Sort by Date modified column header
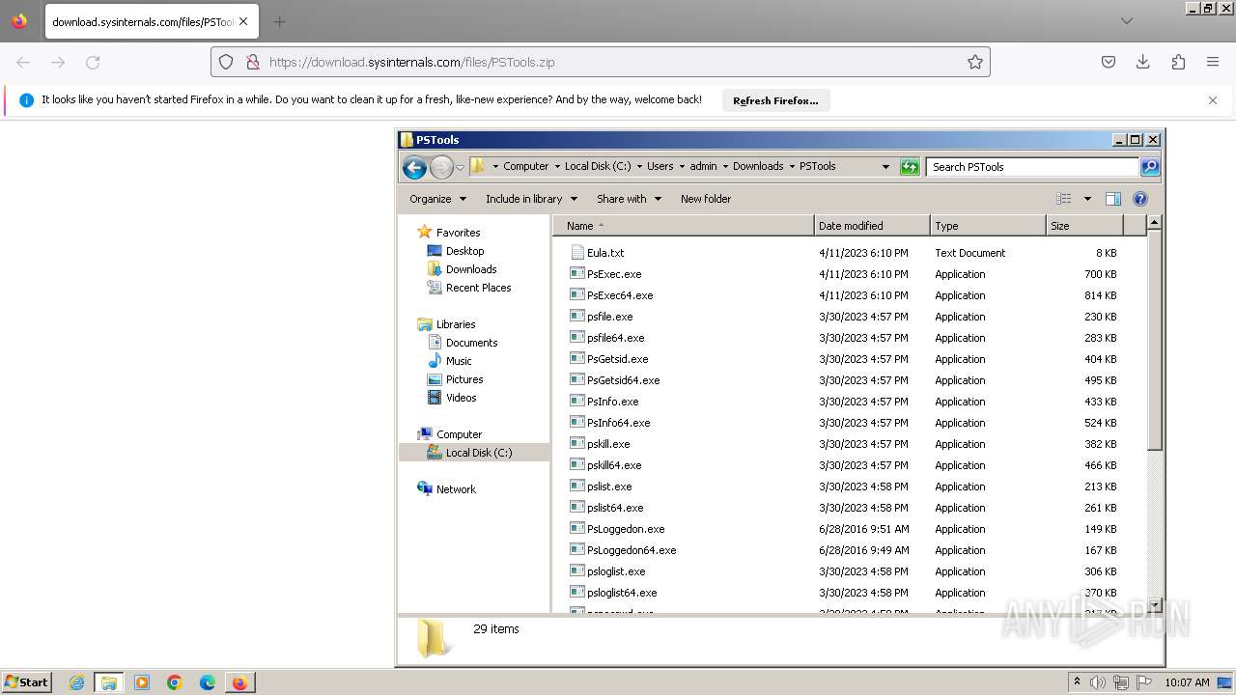The image size is (1236, 695). point(872,226)
